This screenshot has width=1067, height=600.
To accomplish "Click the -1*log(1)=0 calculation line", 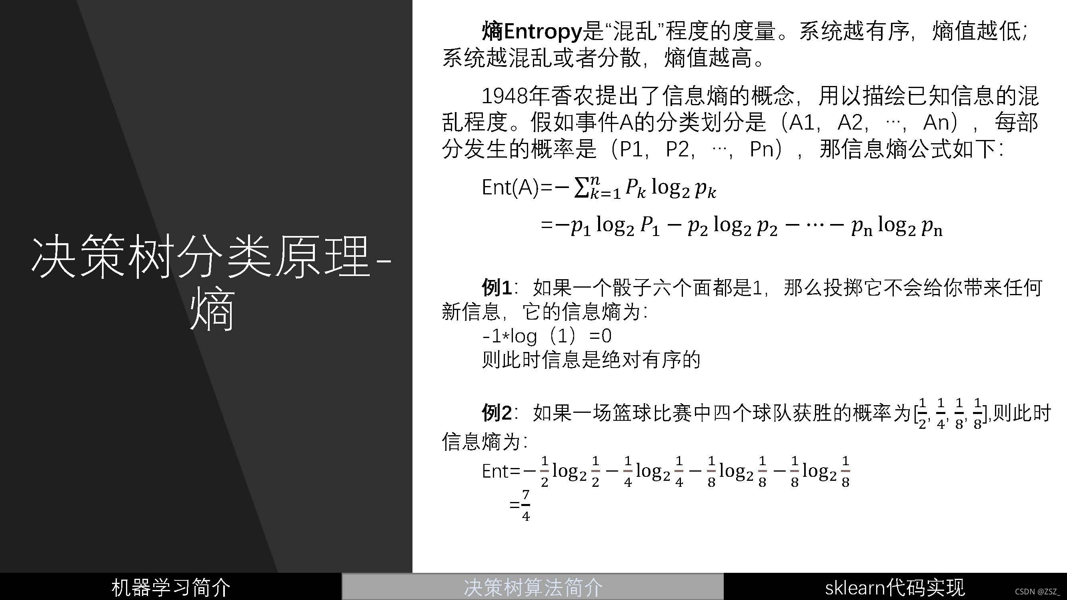I will pyautogui.click(x=547, y=336).
